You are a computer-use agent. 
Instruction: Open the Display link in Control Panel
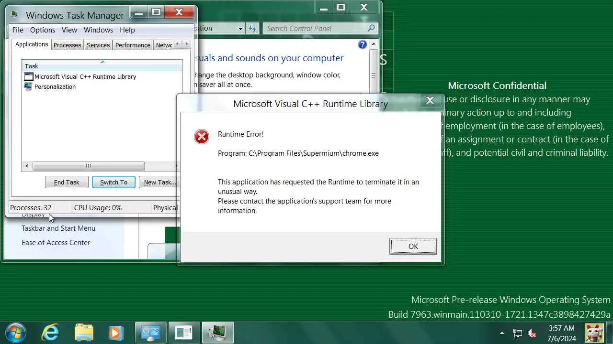click(x=33, y=215)
